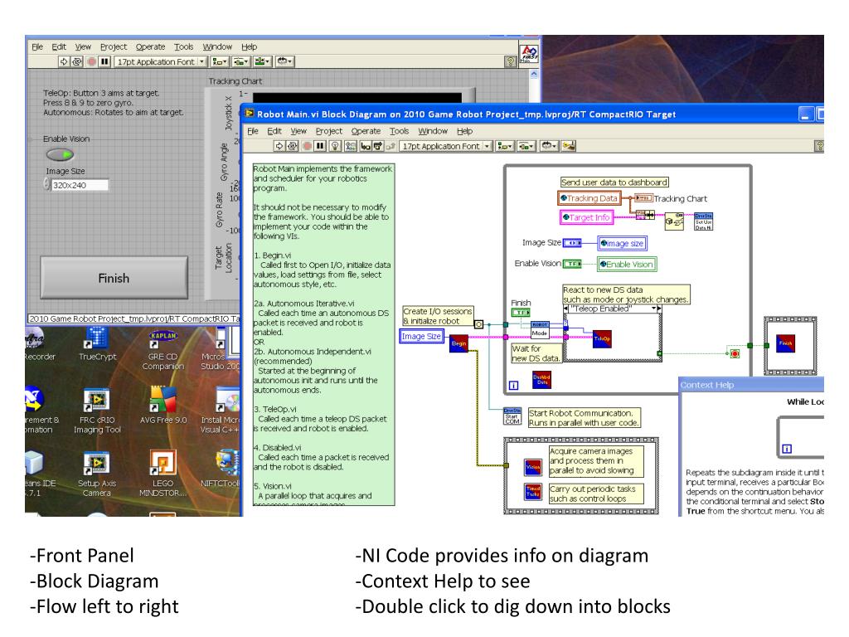Open Align Objects dropdown in Front Panel
849x637 pixels.
tap(220, 61)
